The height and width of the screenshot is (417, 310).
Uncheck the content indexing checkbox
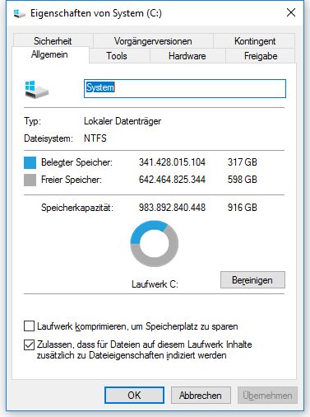pyautogui.click(x=29, y=344)
